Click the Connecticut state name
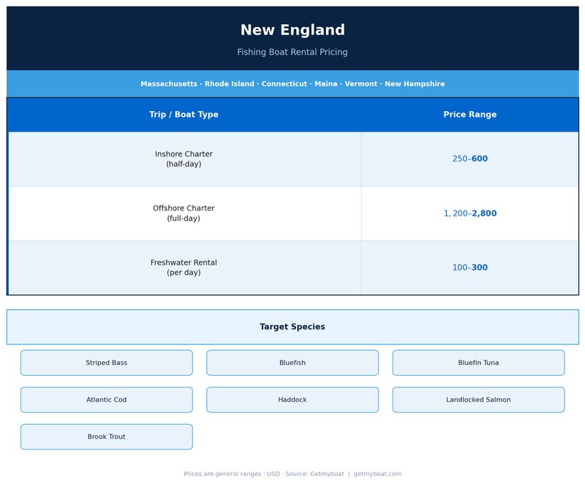Viewport: 585px width, 484px height. 284,83
